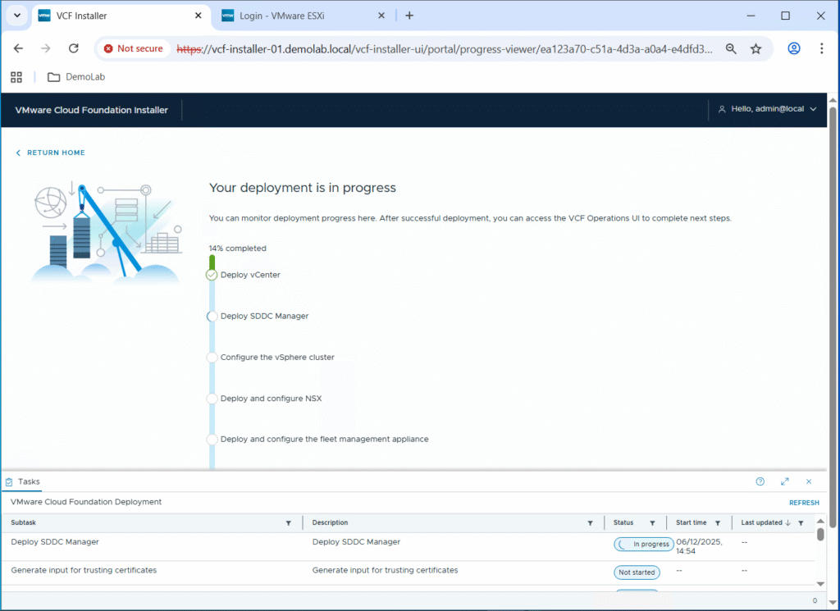Open the DemoLab bookmarks folder
The image size is (840, 611).
[75, 77]
